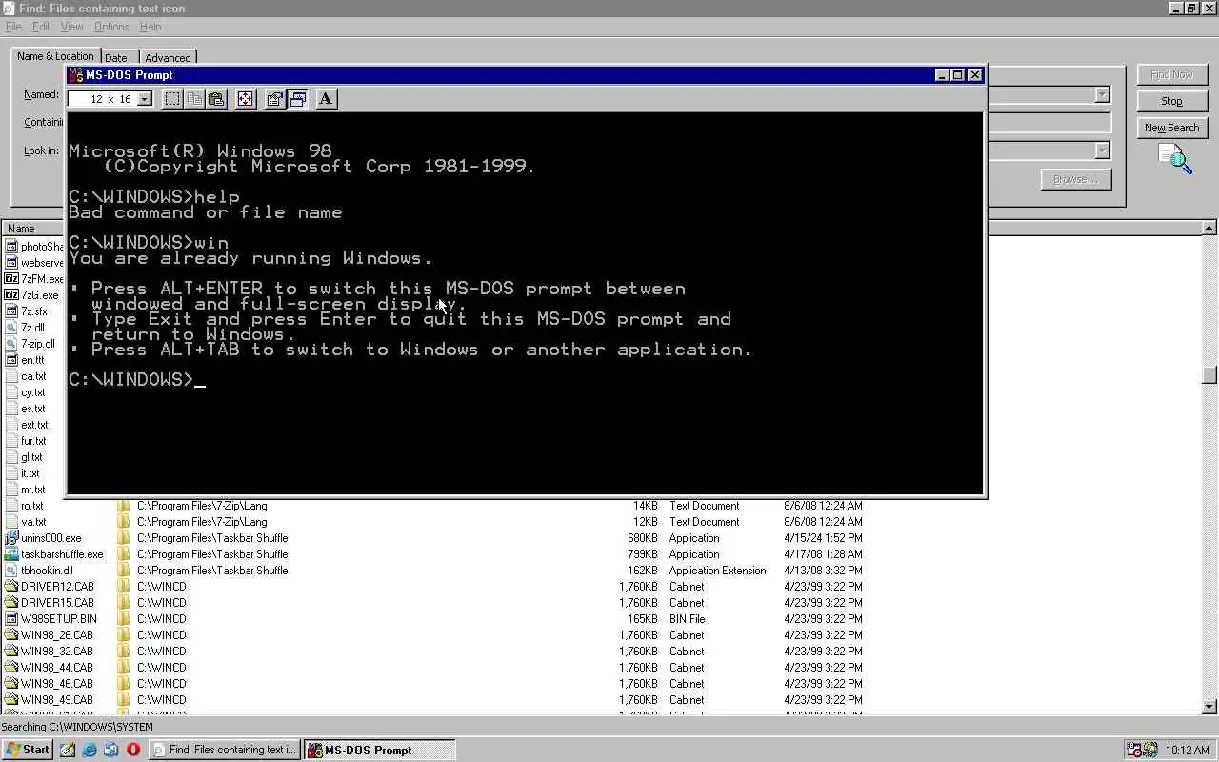Click the Find window magnifier search icon

(x=1174, y=158)
